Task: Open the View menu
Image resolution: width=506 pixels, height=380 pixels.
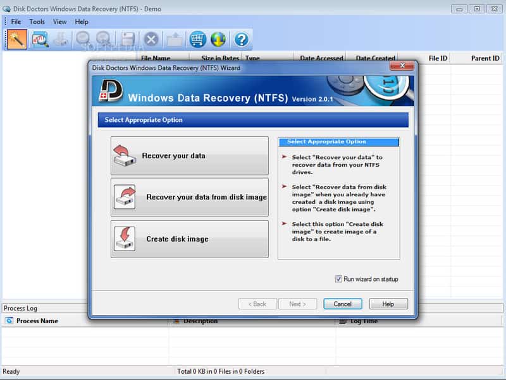Action: click(x=59, y=21)
